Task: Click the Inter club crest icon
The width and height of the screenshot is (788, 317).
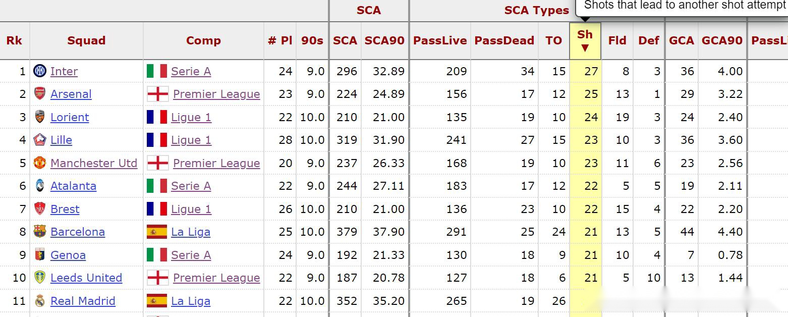Action: coord(40,71)
